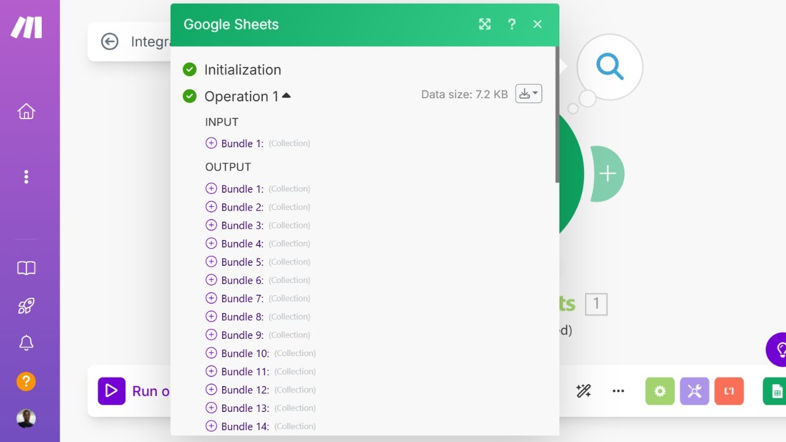Open the green gear Flow control tools
Image resolution: width=786 pixels, height=442 pixels.
tap(660, 391)
